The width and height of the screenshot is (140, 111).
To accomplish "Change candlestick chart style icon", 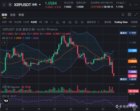I will pos(64,22).
